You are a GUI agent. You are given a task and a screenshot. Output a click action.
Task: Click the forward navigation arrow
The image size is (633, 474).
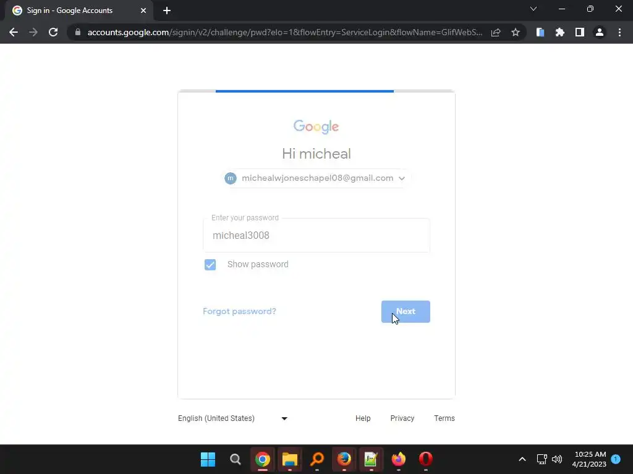tap(33, 32)
